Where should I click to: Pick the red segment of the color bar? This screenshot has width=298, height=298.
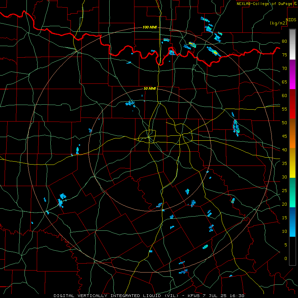pos(292,104)
